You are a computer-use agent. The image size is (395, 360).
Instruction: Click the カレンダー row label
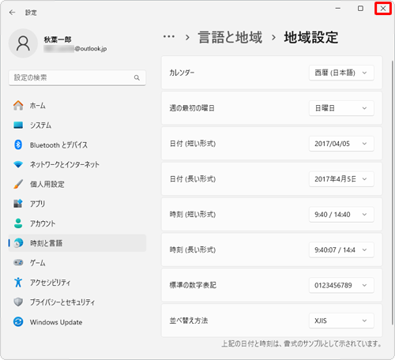click(182, 73)
